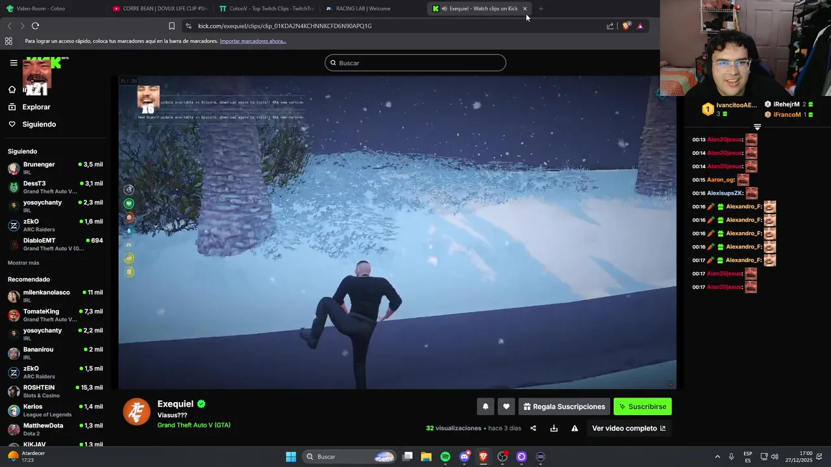Open DessT3 channel in sidebar

[55, 187]
